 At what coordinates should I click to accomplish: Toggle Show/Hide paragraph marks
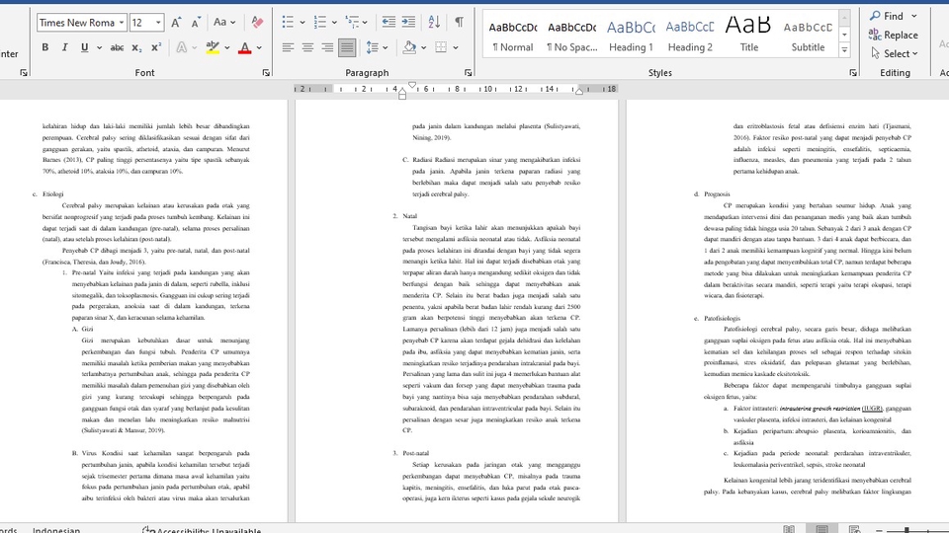460,23
